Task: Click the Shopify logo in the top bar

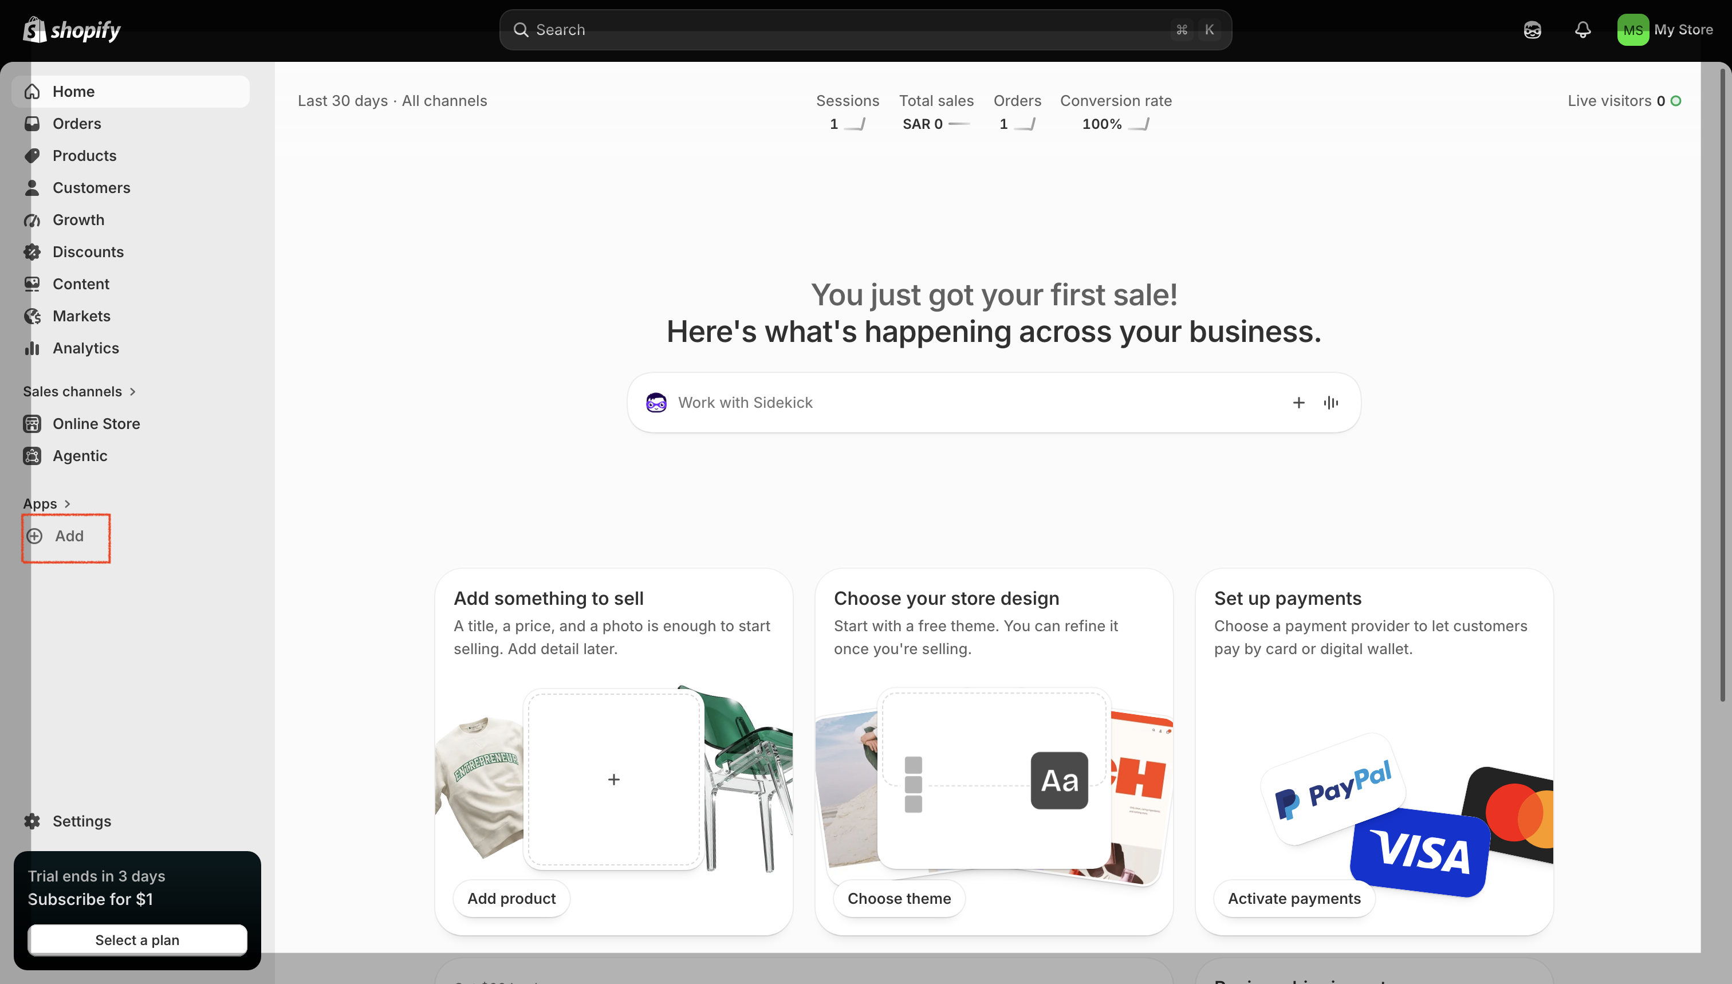Action: point(72,30)
